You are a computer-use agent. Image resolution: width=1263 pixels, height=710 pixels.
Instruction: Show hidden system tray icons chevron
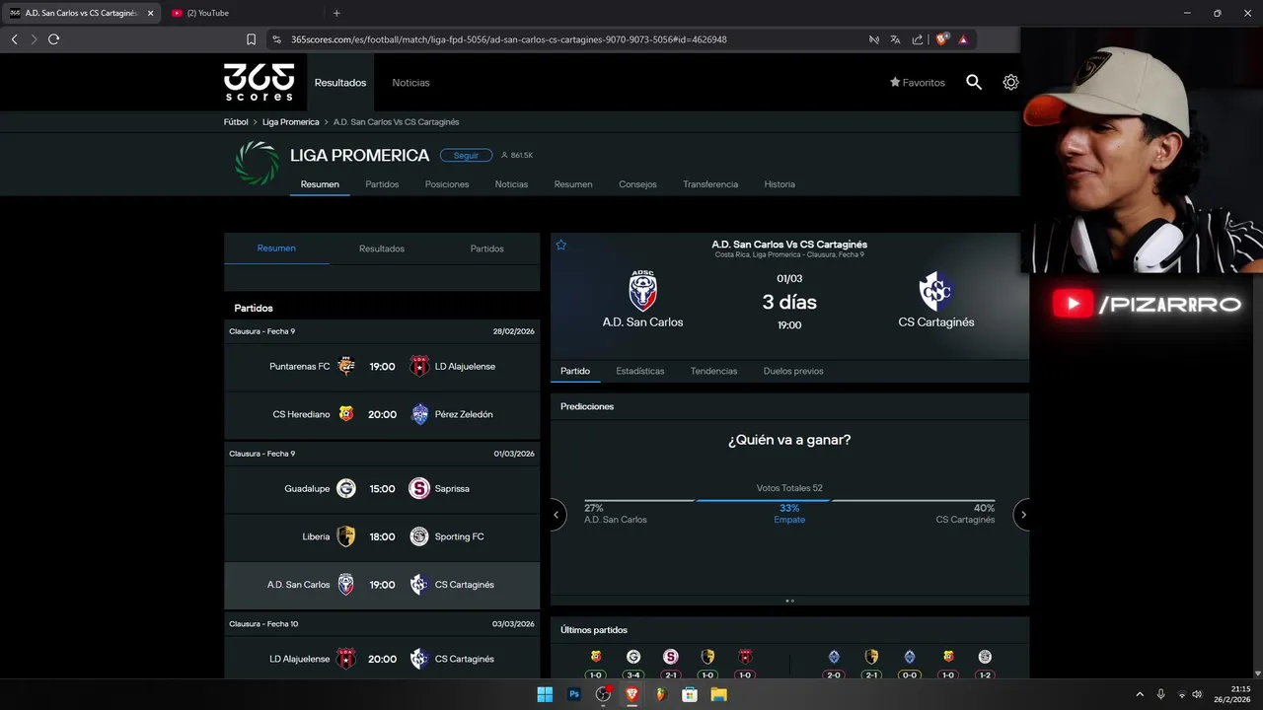tap(1140, 694)
